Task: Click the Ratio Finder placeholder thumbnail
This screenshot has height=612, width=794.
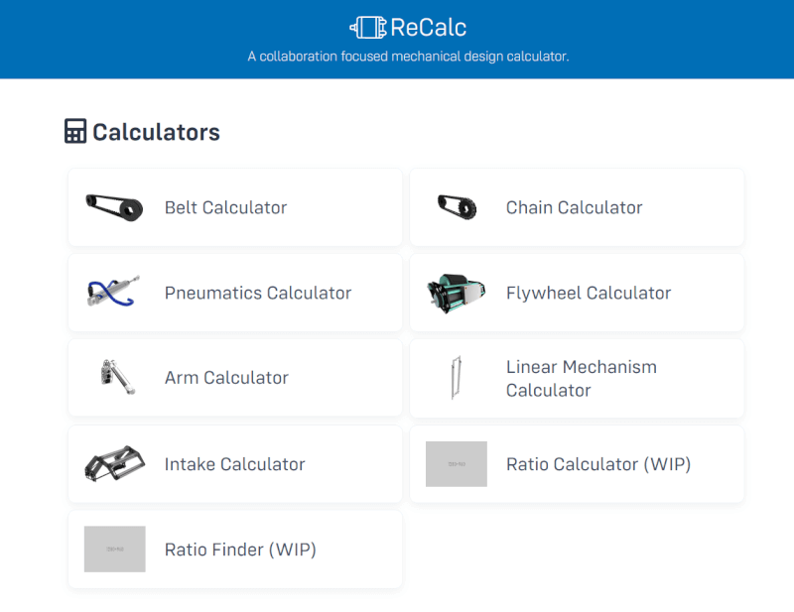Action: [x=114, y=549]
